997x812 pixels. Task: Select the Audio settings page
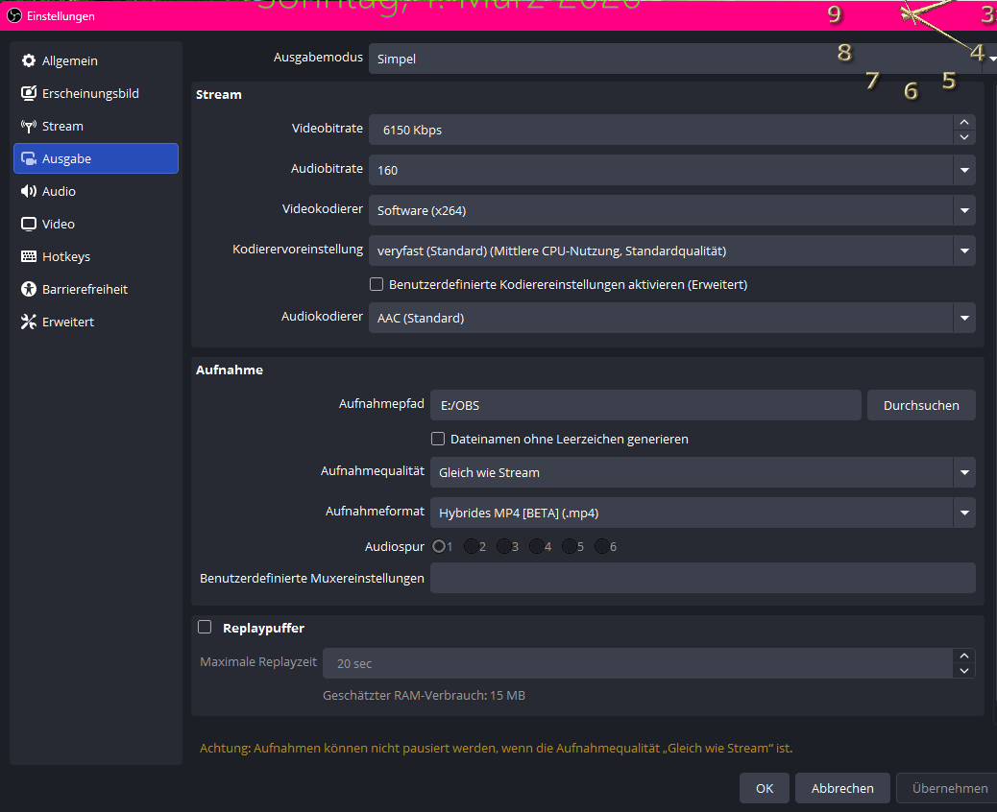(x=96, y=191)
